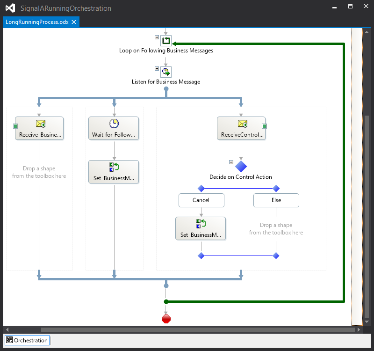This screenshot has height=351, width=374.
Task: Select the Receive Busine... shape
Action: [x=39, y=128]
